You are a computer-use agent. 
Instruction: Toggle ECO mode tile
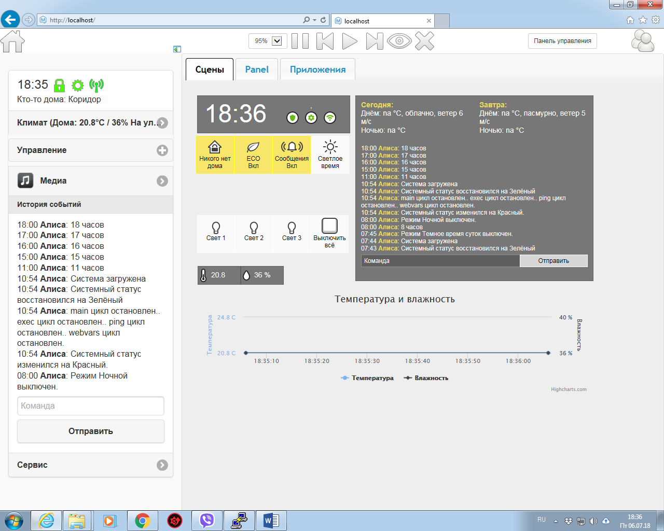[253, 155]
